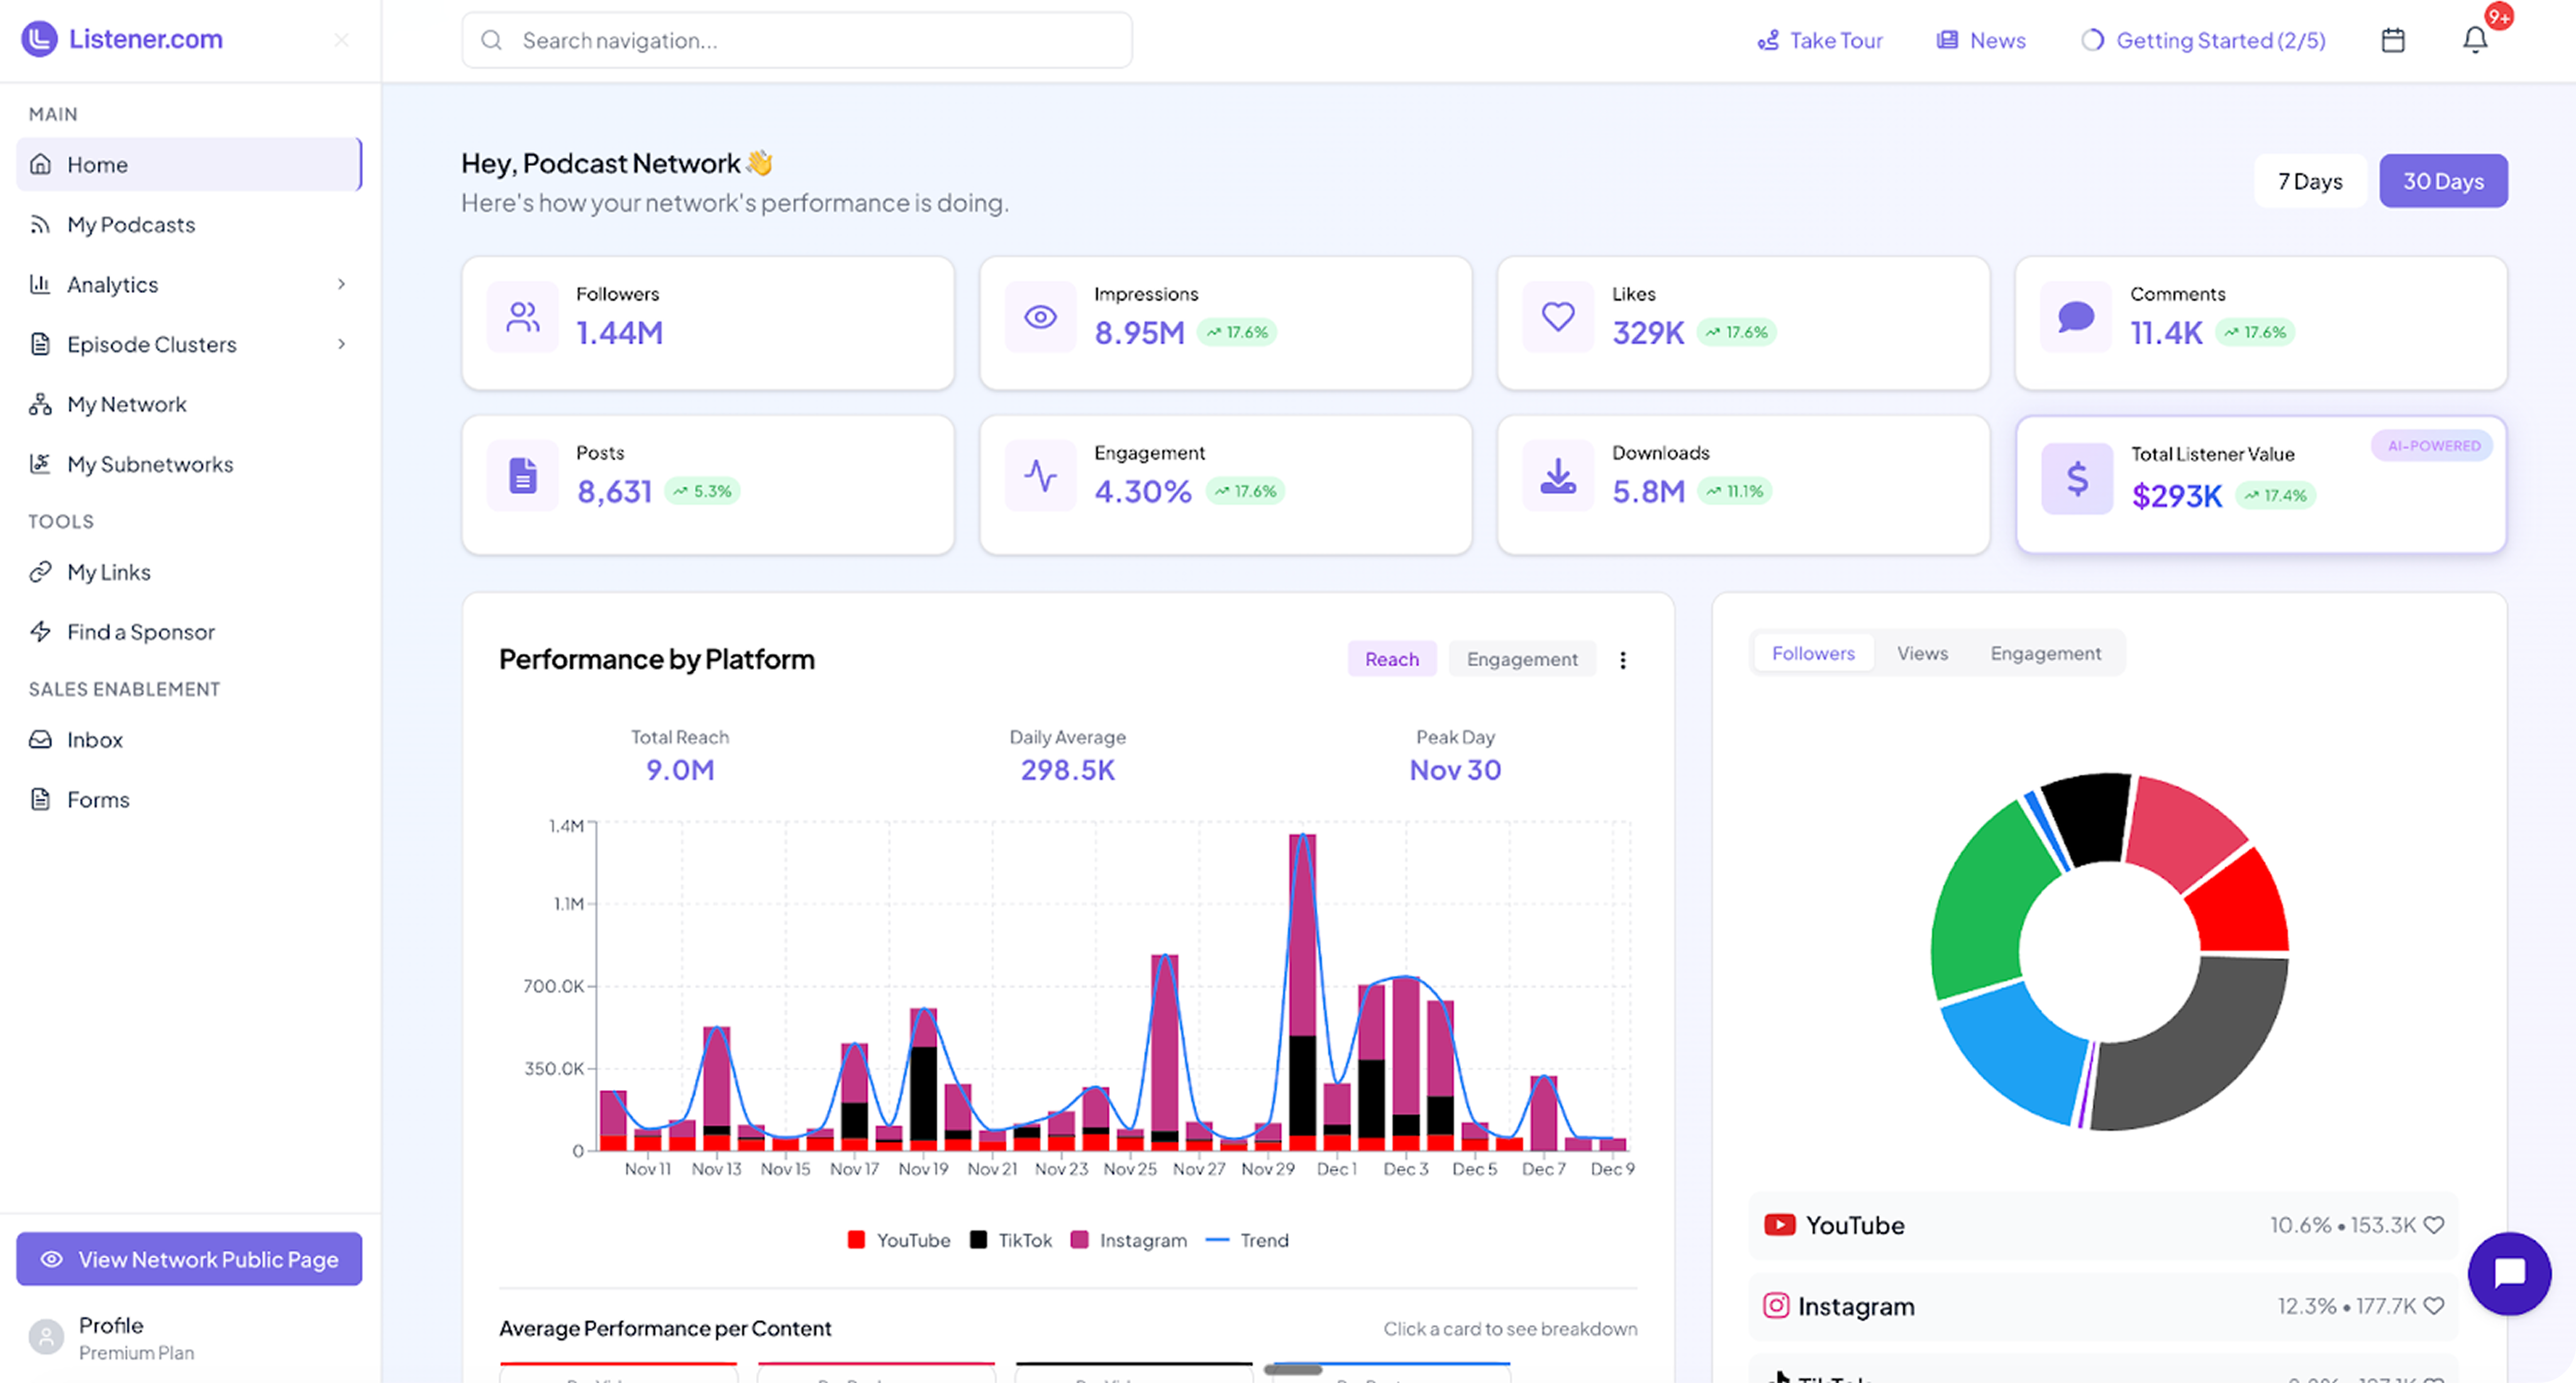Click the Total Listener Value dollar icon
Image resolution: width=2576 pixels, height=1383 pixels.
click(2077, 480)
